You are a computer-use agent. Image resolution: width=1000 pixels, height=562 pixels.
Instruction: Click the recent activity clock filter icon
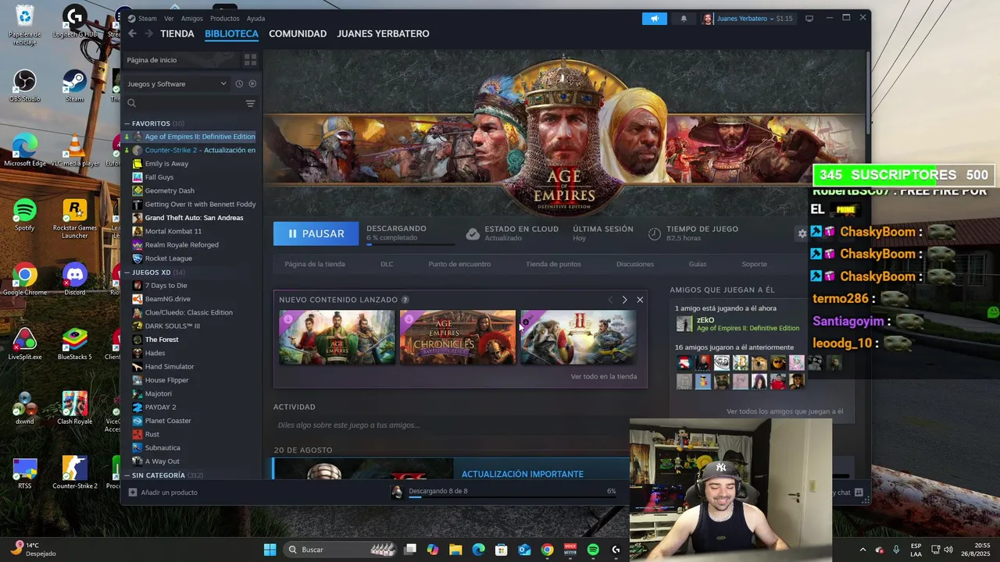click(239, 84)
